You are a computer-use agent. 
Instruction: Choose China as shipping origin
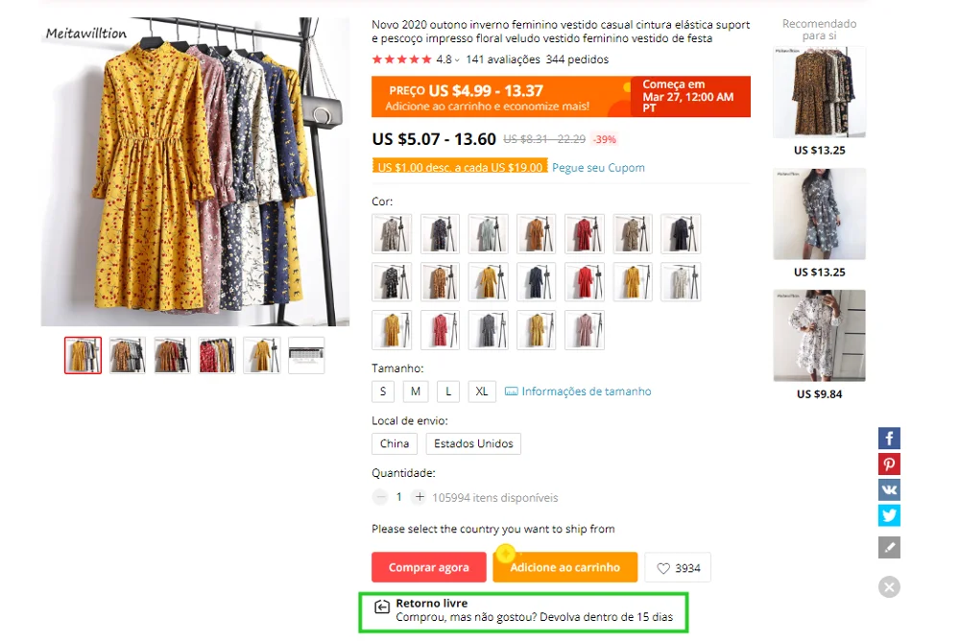395,443
